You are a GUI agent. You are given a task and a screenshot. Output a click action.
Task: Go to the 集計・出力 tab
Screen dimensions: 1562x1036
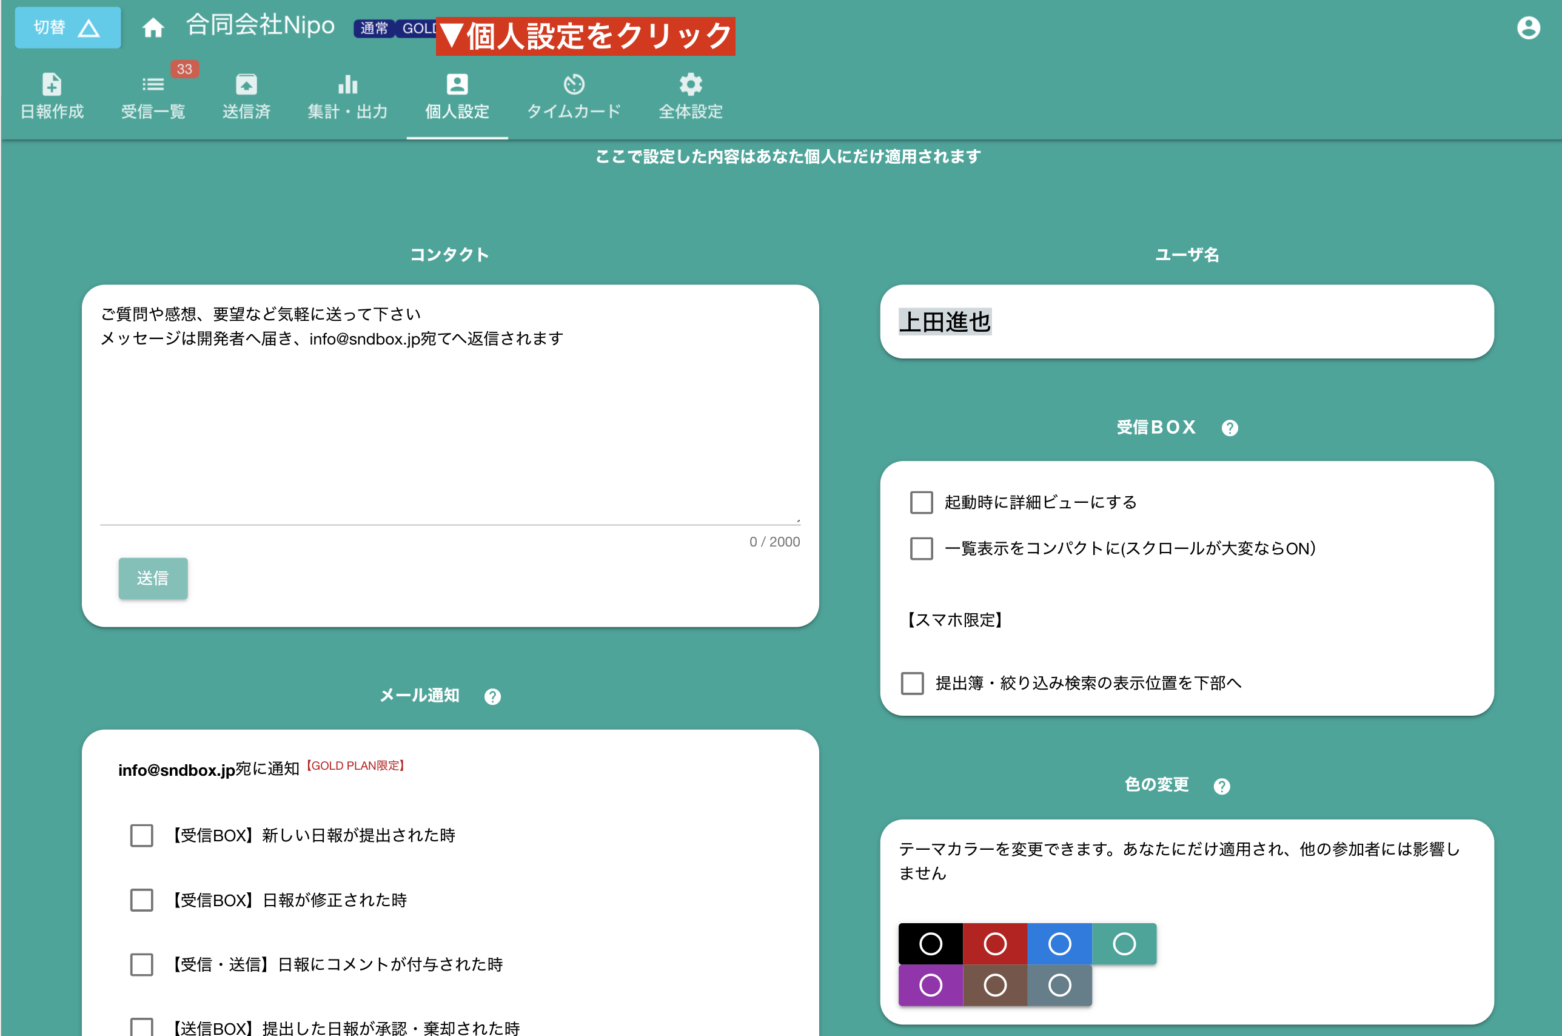coord(347,96)
